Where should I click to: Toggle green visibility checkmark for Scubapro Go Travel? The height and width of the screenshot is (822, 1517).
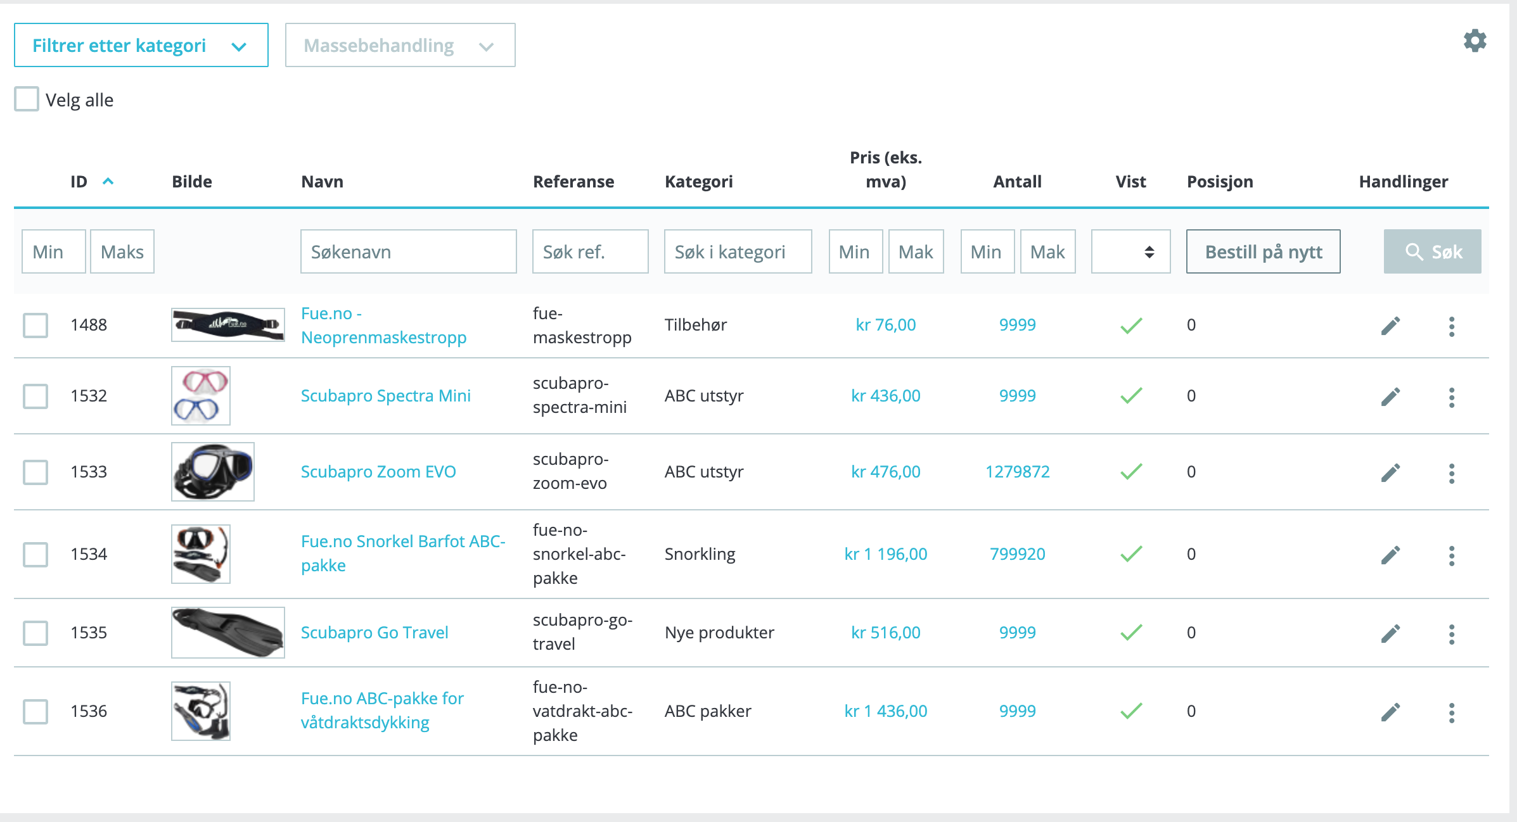(x=1131, y=633)
